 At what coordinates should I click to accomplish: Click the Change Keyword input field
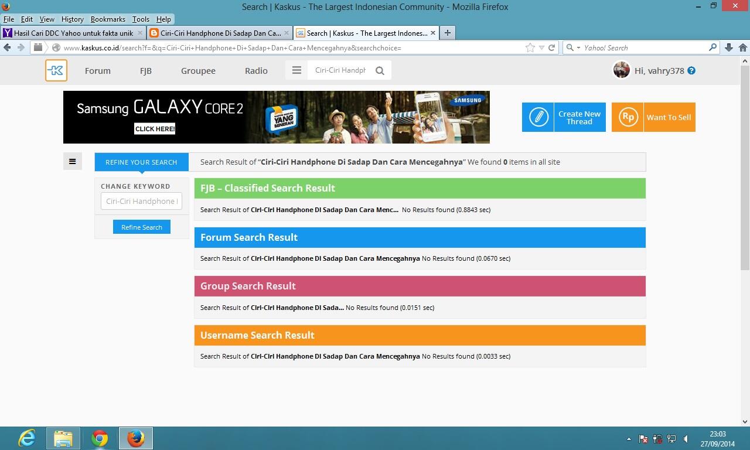tap(141, 201)
